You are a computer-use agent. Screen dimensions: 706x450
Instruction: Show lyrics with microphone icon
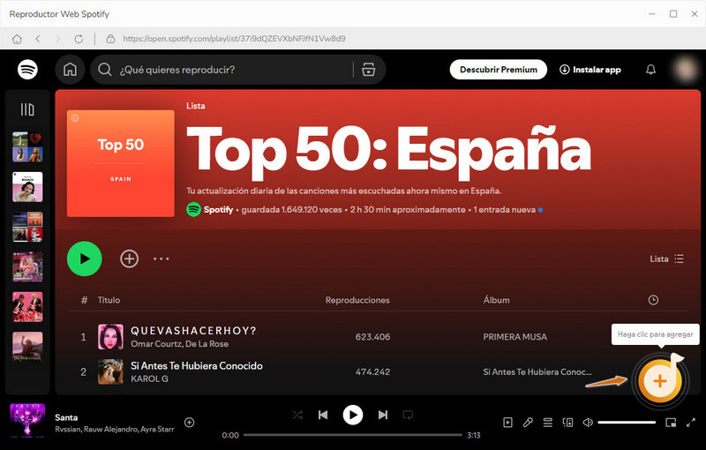click(528, 422)
